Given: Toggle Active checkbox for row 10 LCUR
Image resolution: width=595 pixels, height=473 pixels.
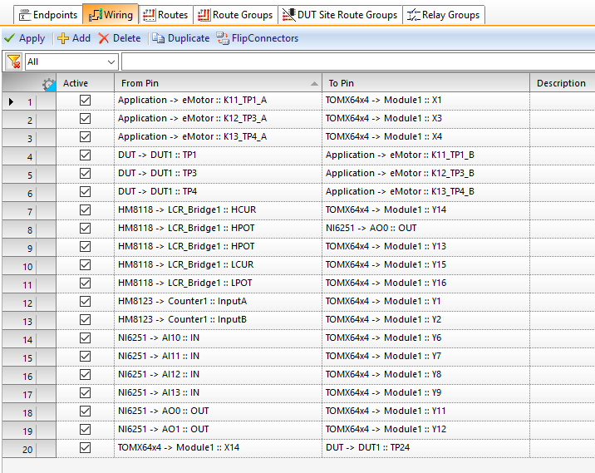Looking at the screenshot, I should click(85, 264).
